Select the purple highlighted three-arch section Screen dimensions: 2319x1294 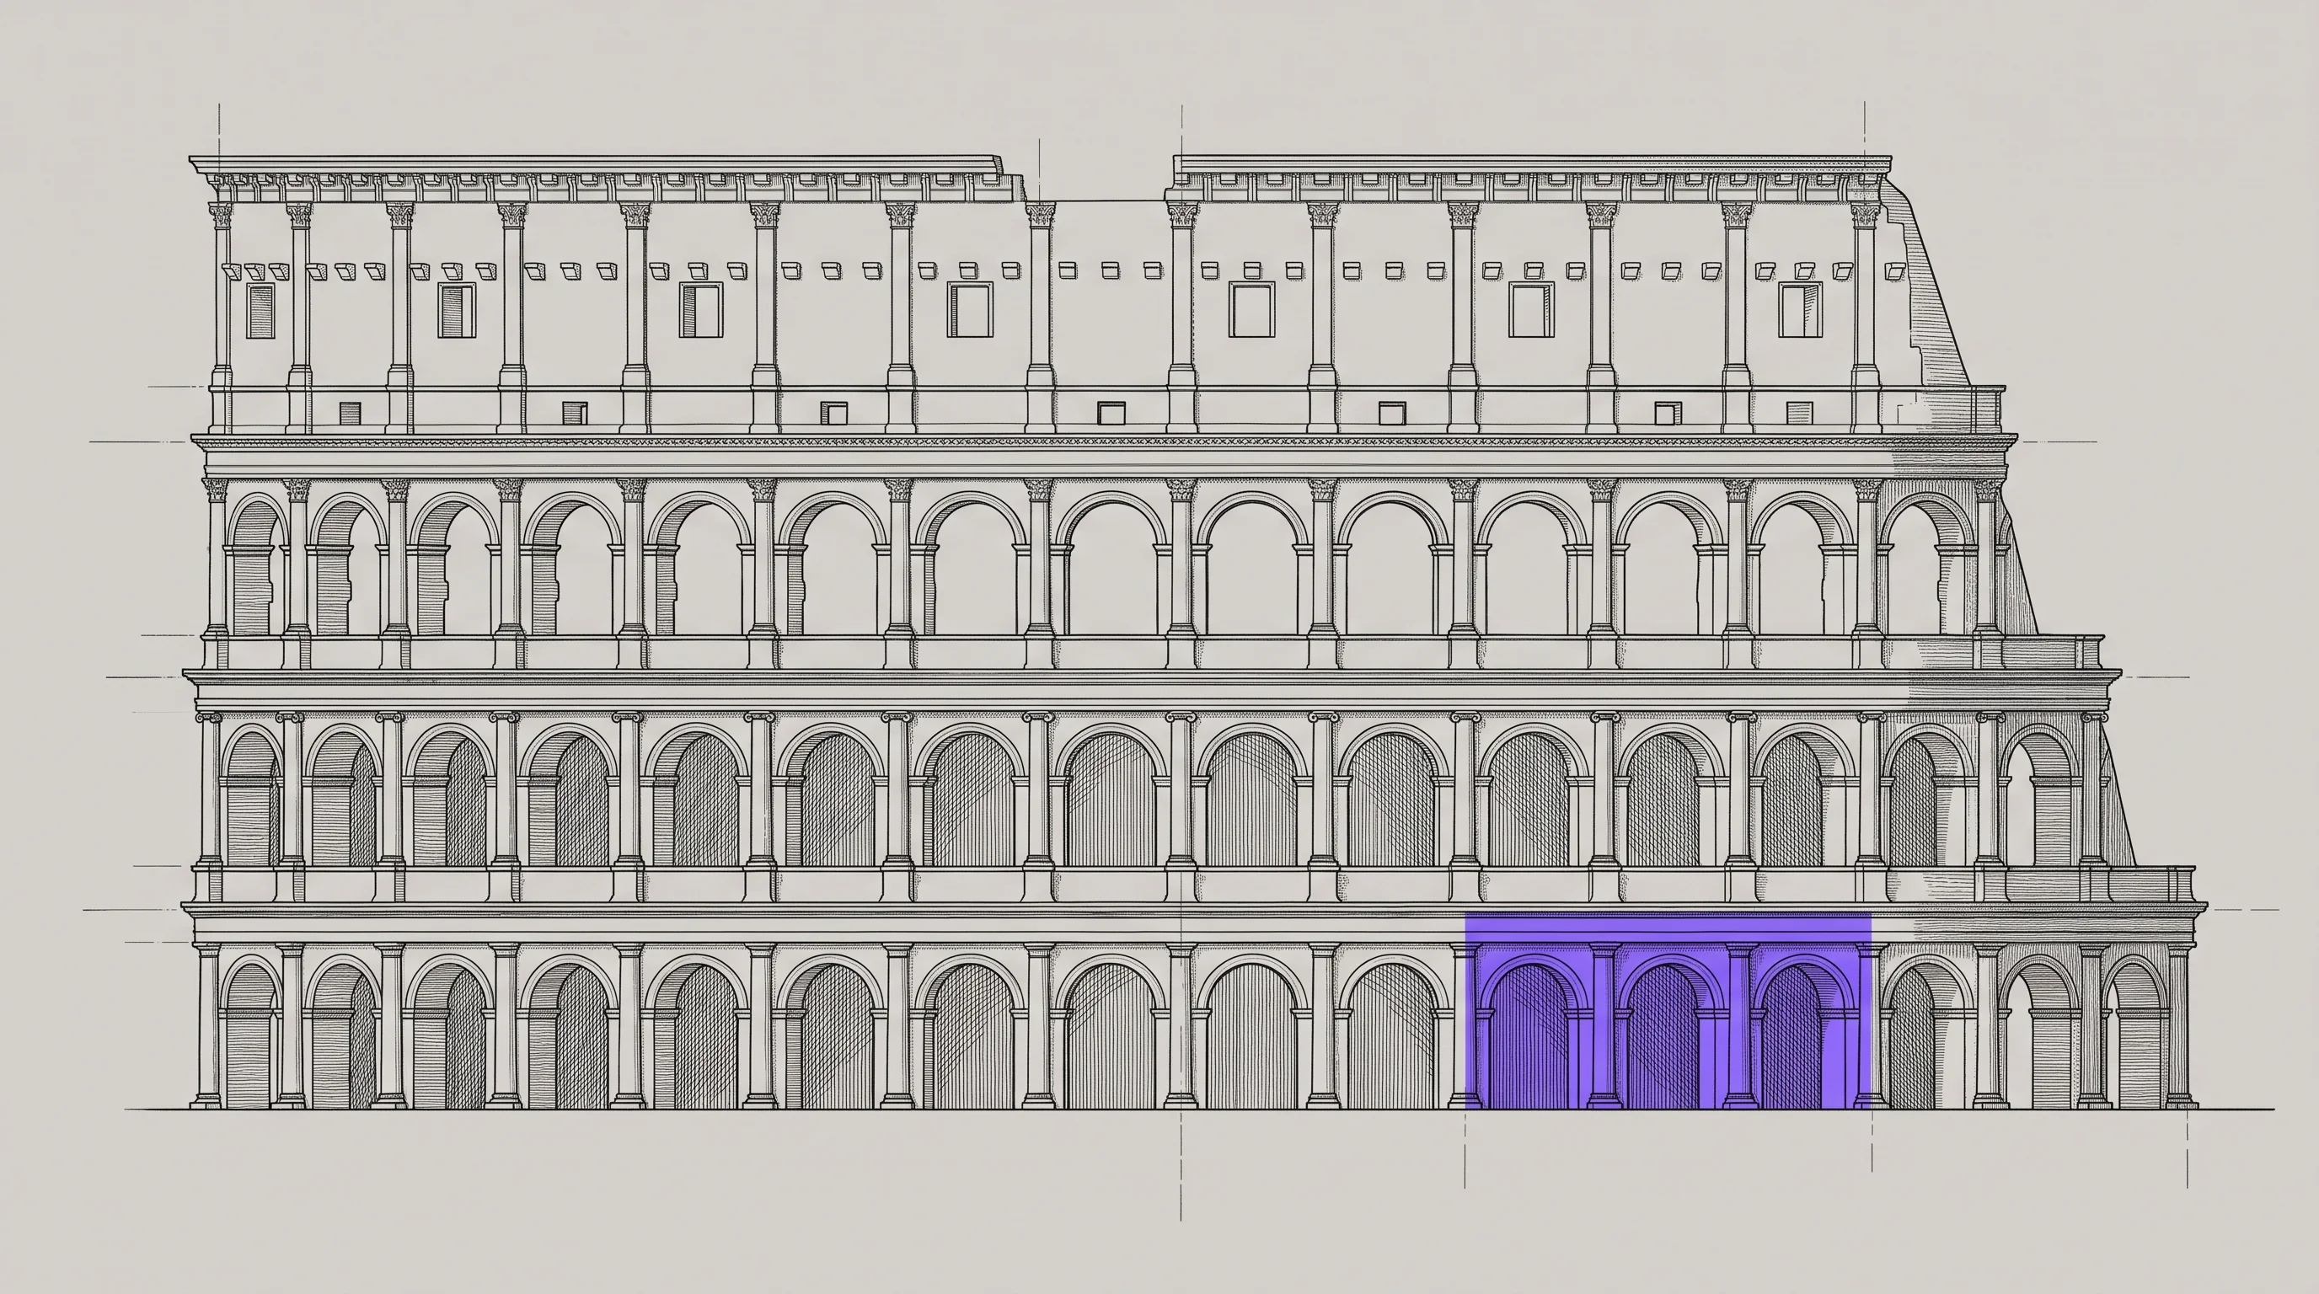1668,1011
